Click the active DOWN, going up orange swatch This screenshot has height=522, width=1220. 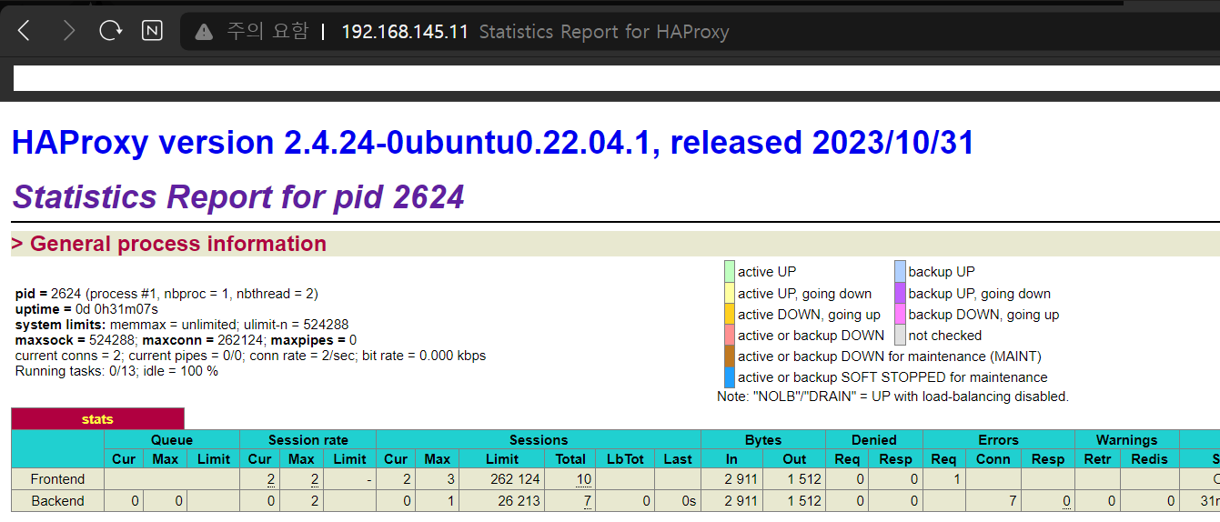click(730, 314)
